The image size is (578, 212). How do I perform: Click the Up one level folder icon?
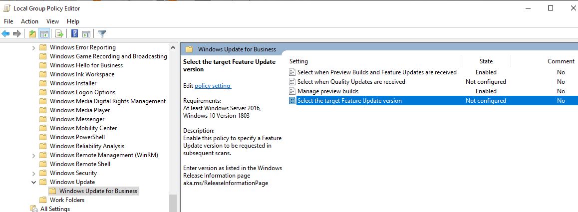pyautogui.click(x=32, y=34)
